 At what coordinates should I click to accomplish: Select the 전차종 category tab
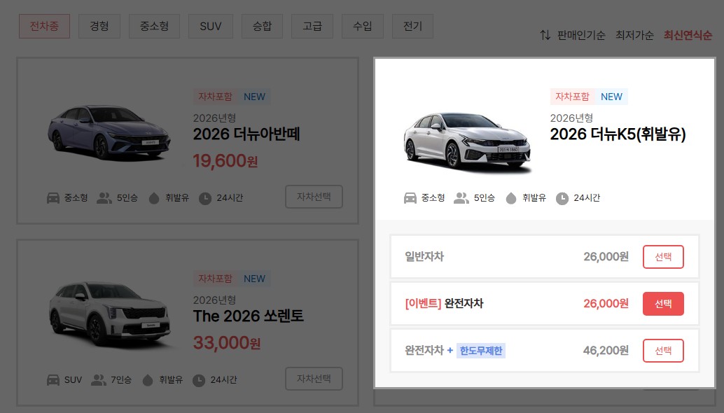[x=44, y=27]
